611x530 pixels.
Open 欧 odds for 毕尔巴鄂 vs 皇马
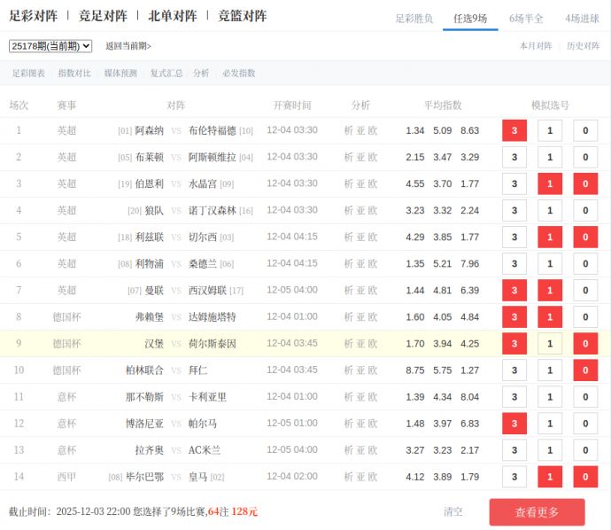pyautogui.click(x=373, y=477)
